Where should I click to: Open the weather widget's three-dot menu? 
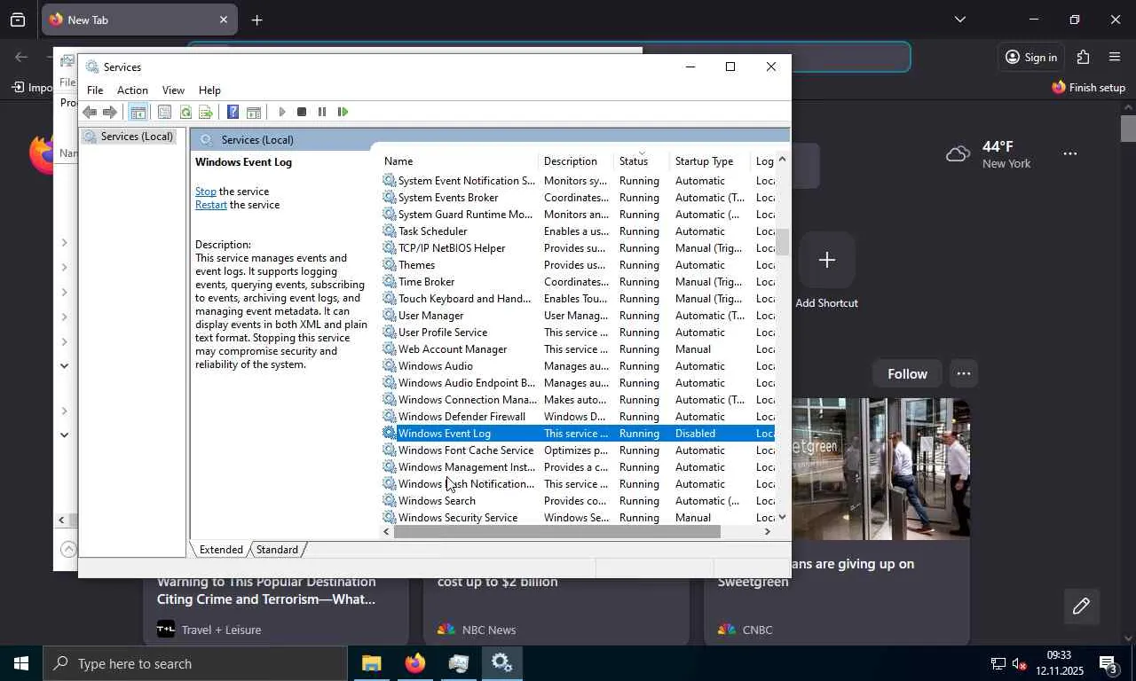[1070, 154]
